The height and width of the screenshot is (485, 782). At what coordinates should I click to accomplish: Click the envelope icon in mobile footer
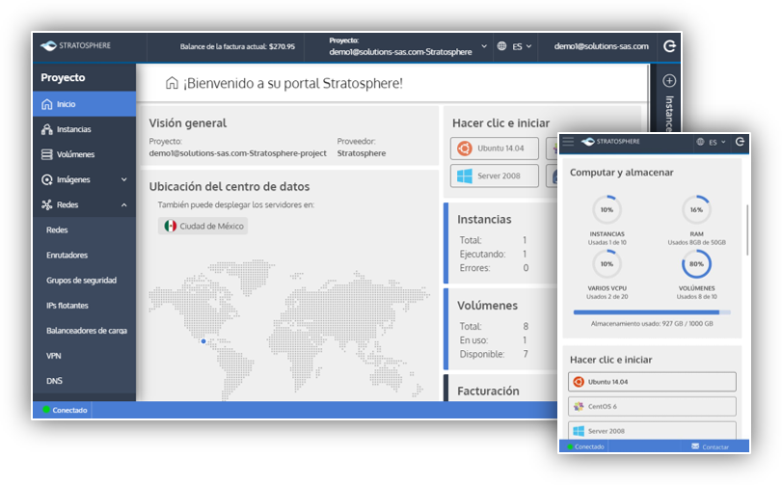coord(695,446)
